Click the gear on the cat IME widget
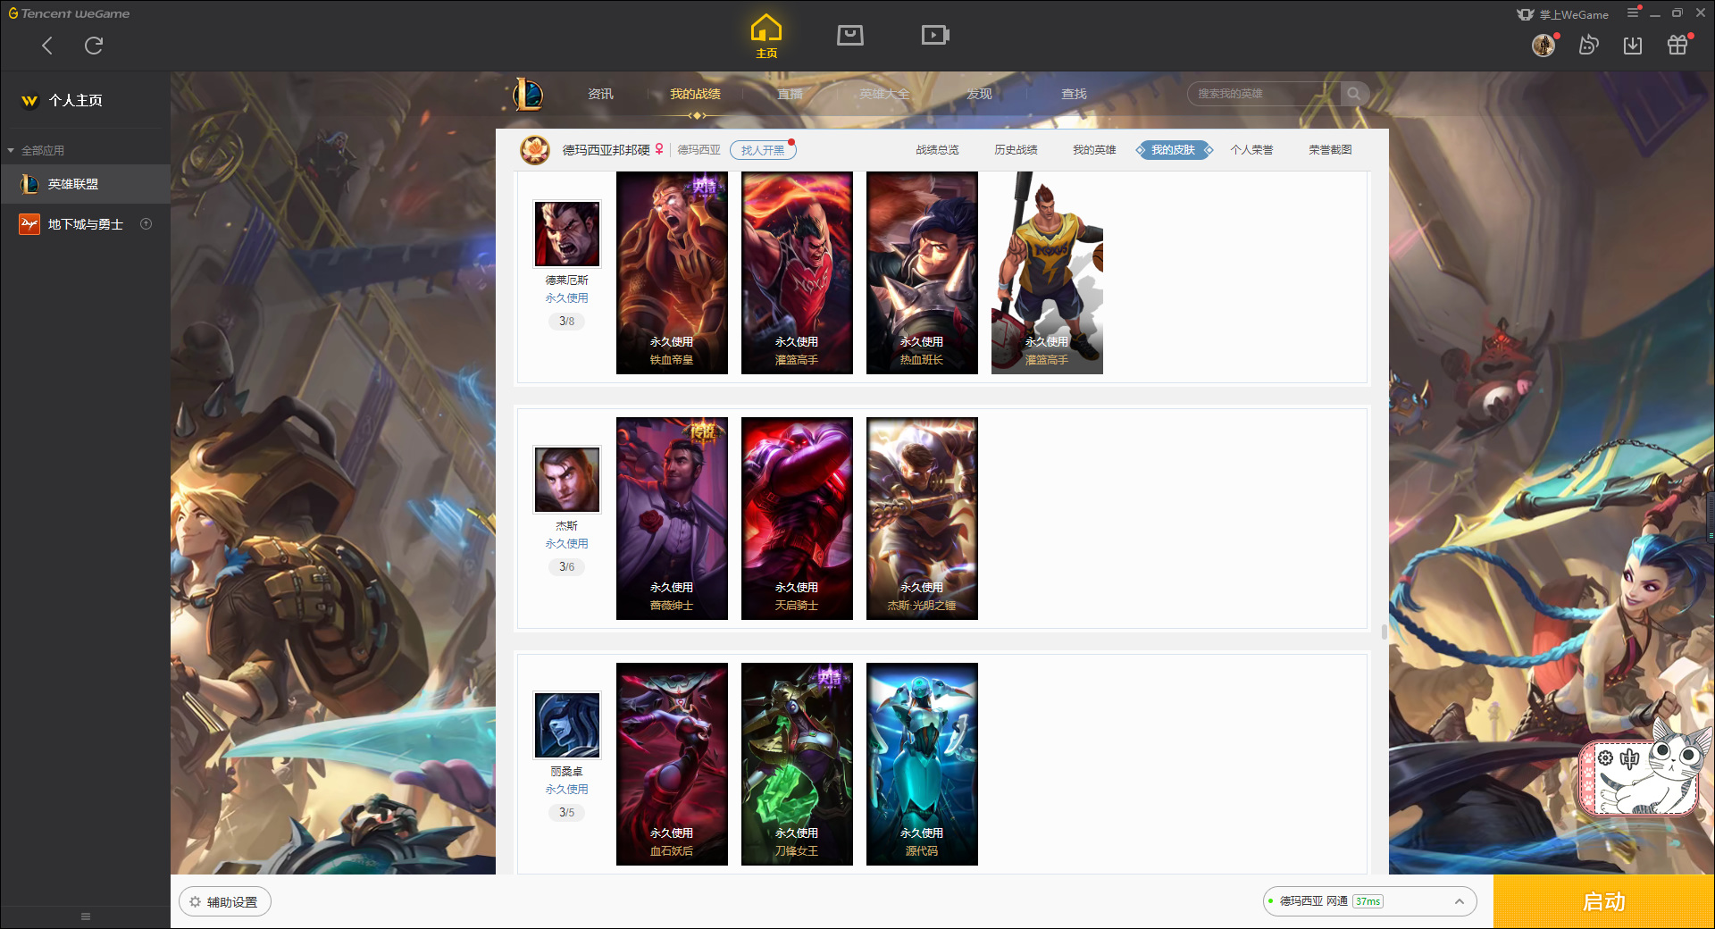Viewport: 1715px width, 929px height. [1605, 758]
